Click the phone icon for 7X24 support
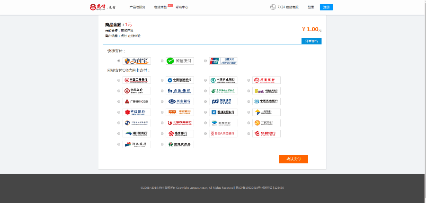Screen dimensions: 426x203 tap(273, 7)
